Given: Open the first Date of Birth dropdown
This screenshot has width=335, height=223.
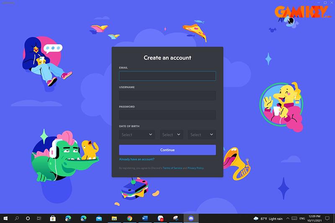Looking at the screenshot, I should (137, 134).
